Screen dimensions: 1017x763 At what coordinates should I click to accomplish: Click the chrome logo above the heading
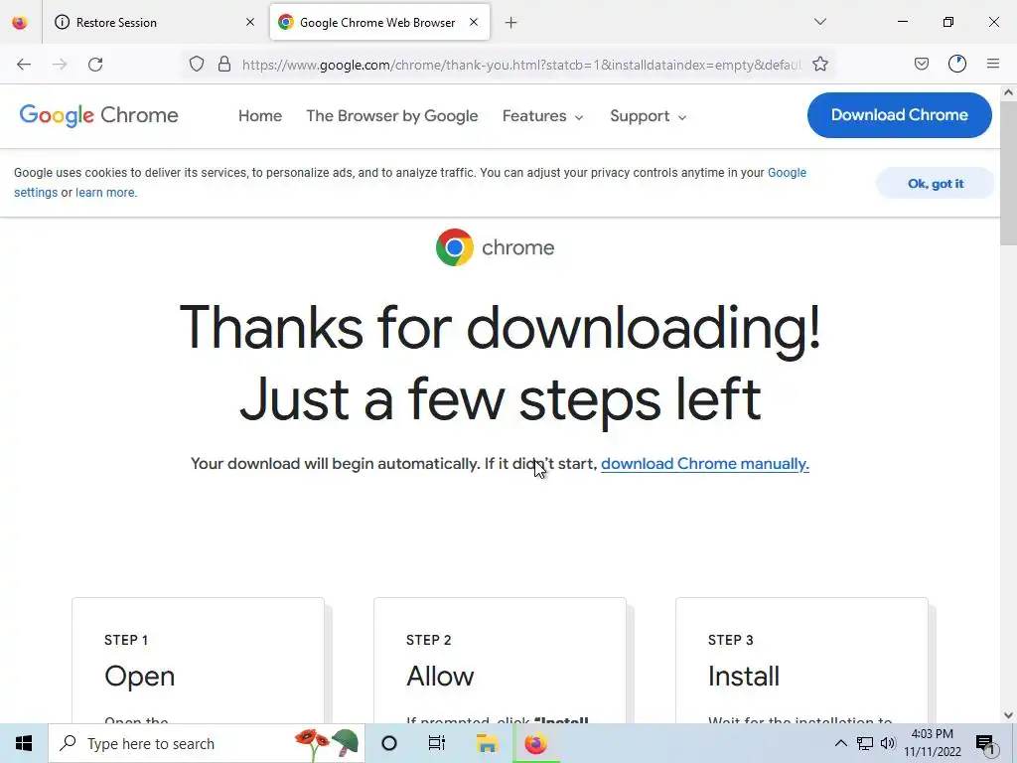click(496, 247)
